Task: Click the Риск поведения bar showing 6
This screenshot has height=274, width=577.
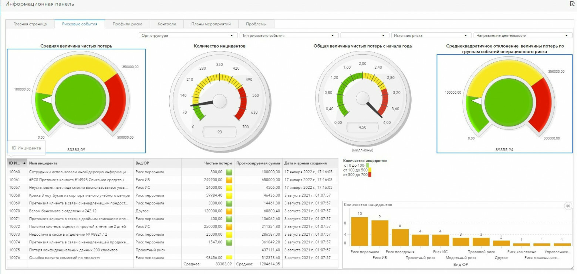Action: pos(400,237)
